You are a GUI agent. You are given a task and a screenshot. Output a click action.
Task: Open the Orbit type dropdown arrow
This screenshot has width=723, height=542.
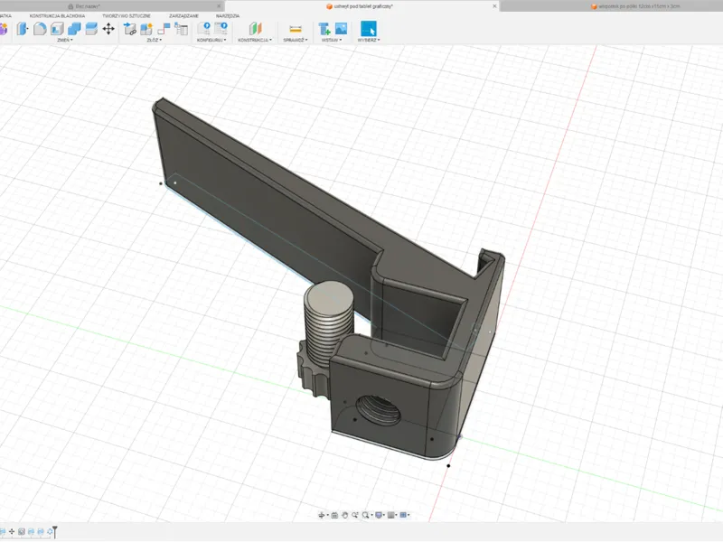327,515
